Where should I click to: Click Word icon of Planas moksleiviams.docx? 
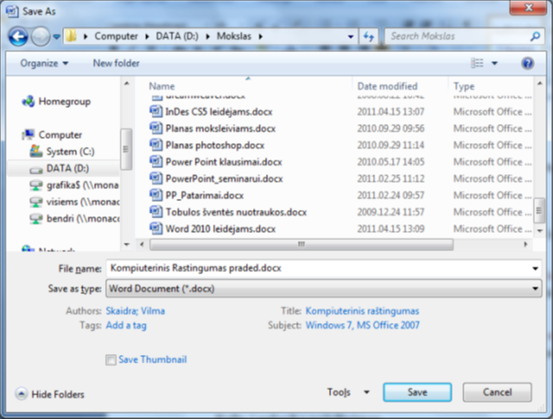pyautogui.click(x=156, y=128)
